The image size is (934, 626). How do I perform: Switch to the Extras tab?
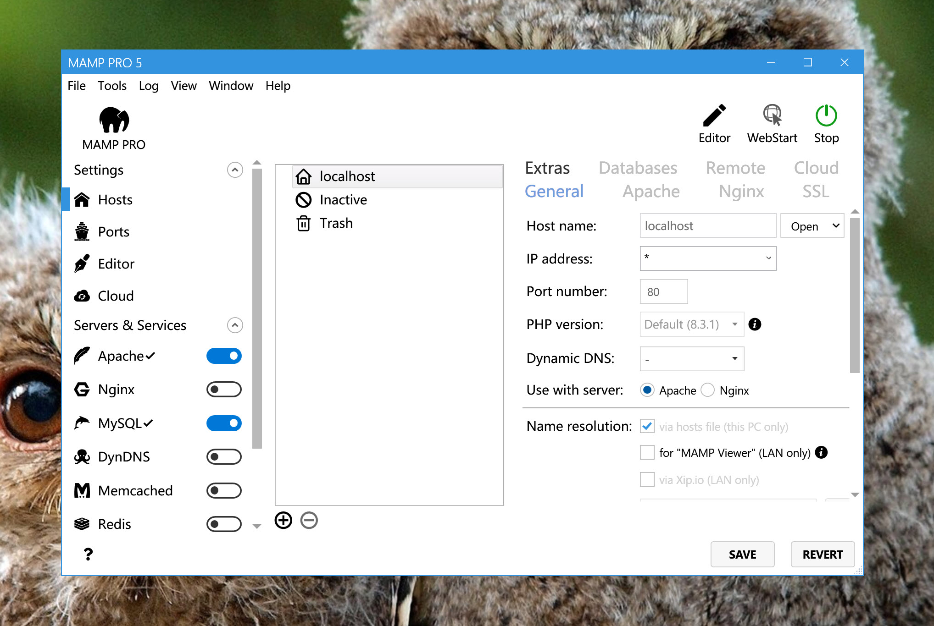[547, 168]
